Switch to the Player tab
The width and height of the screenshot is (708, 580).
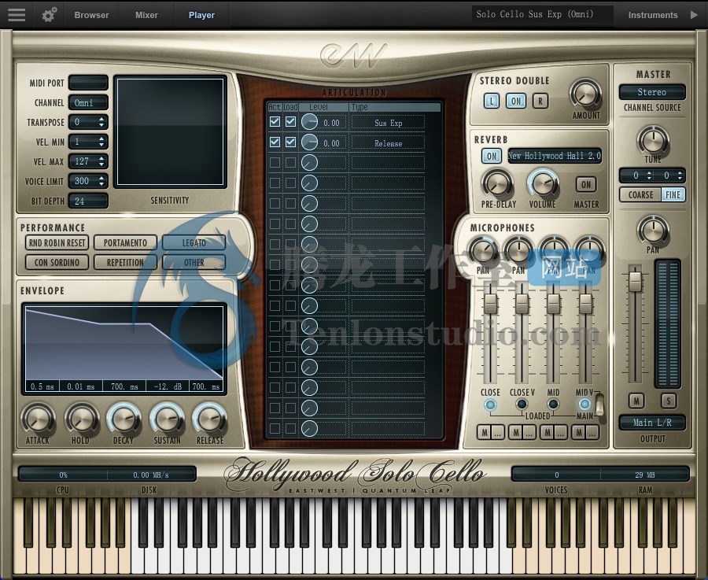click(x=201, y=15)
